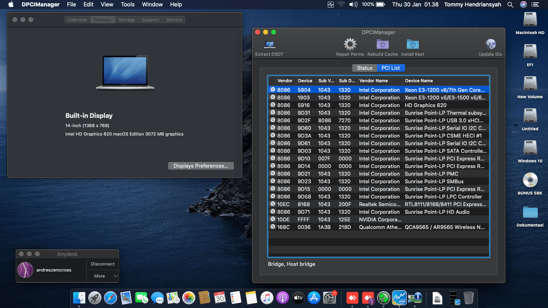Expand the More dropdown in Anydesk
The width and height of the screenshot is (548, 308).
102,276
